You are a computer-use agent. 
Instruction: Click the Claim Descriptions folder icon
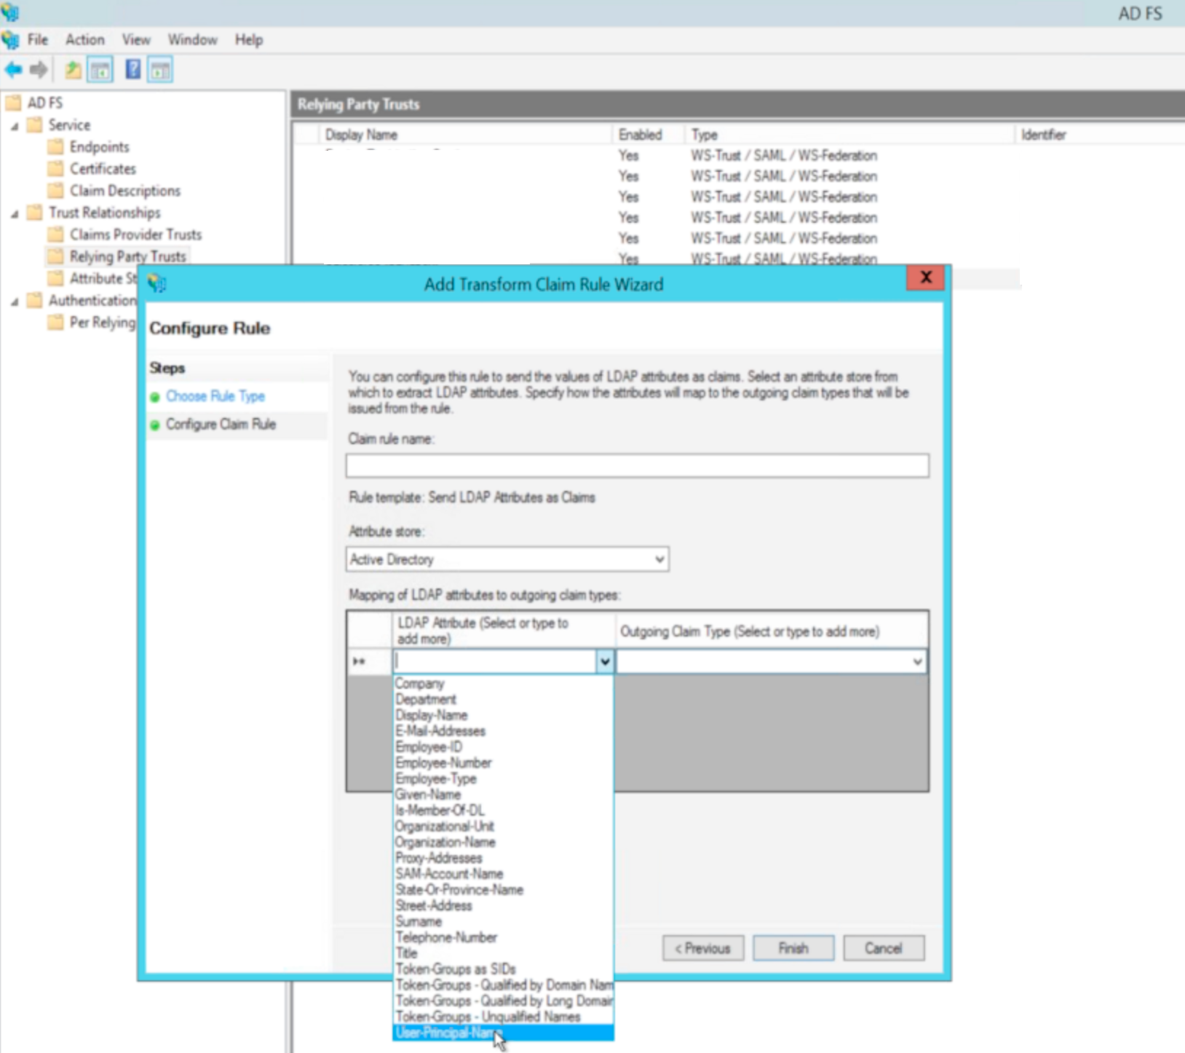(55, 191)
